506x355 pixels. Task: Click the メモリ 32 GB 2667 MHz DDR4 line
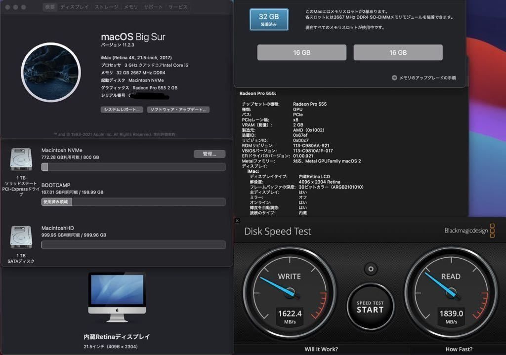tap(133, 73)
